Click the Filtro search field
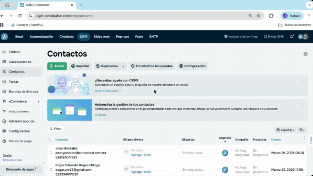The width and height of the screenshot is (313, 176). point(56,129)
